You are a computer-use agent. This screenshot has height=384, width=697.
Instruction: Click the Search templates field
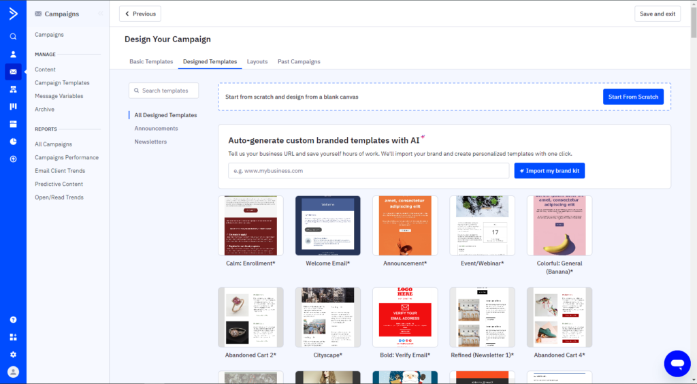[163, 91]
